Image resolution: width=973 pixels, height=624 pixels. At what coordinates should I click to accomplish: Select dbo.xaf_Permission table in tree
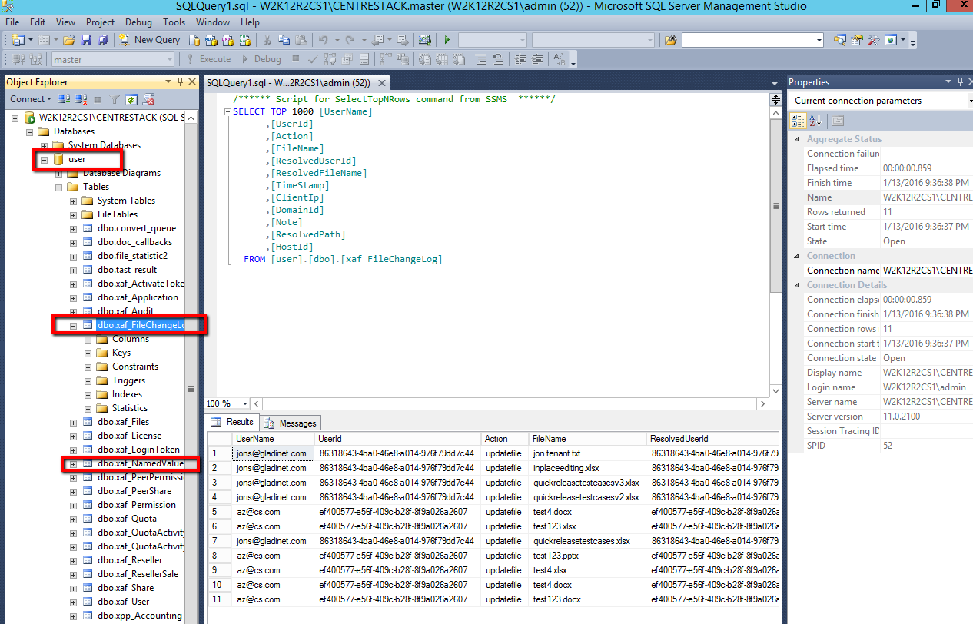[x=136, y=505]
